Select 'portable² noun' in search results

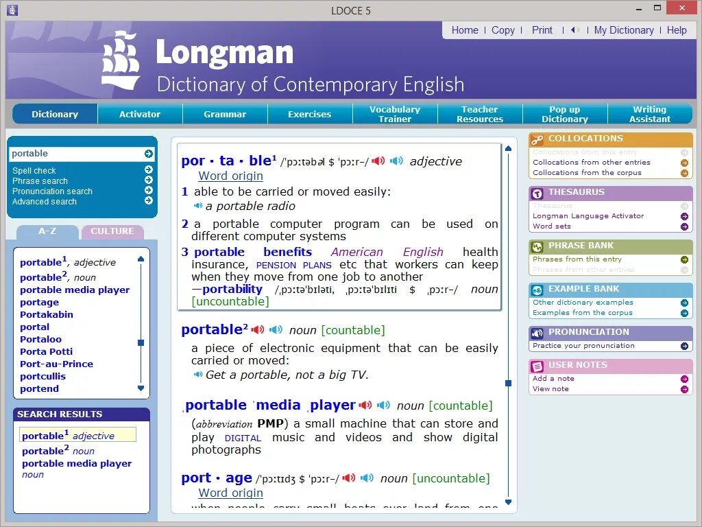point(58,450)
